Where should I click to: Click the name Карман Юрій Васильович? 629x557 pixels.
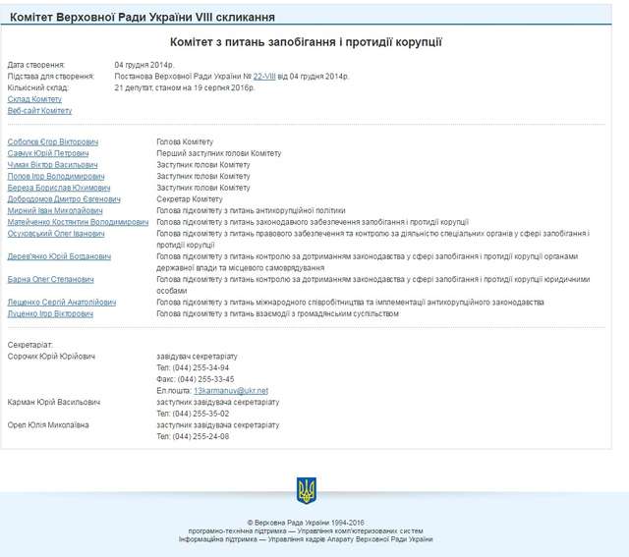click(54, 402)
